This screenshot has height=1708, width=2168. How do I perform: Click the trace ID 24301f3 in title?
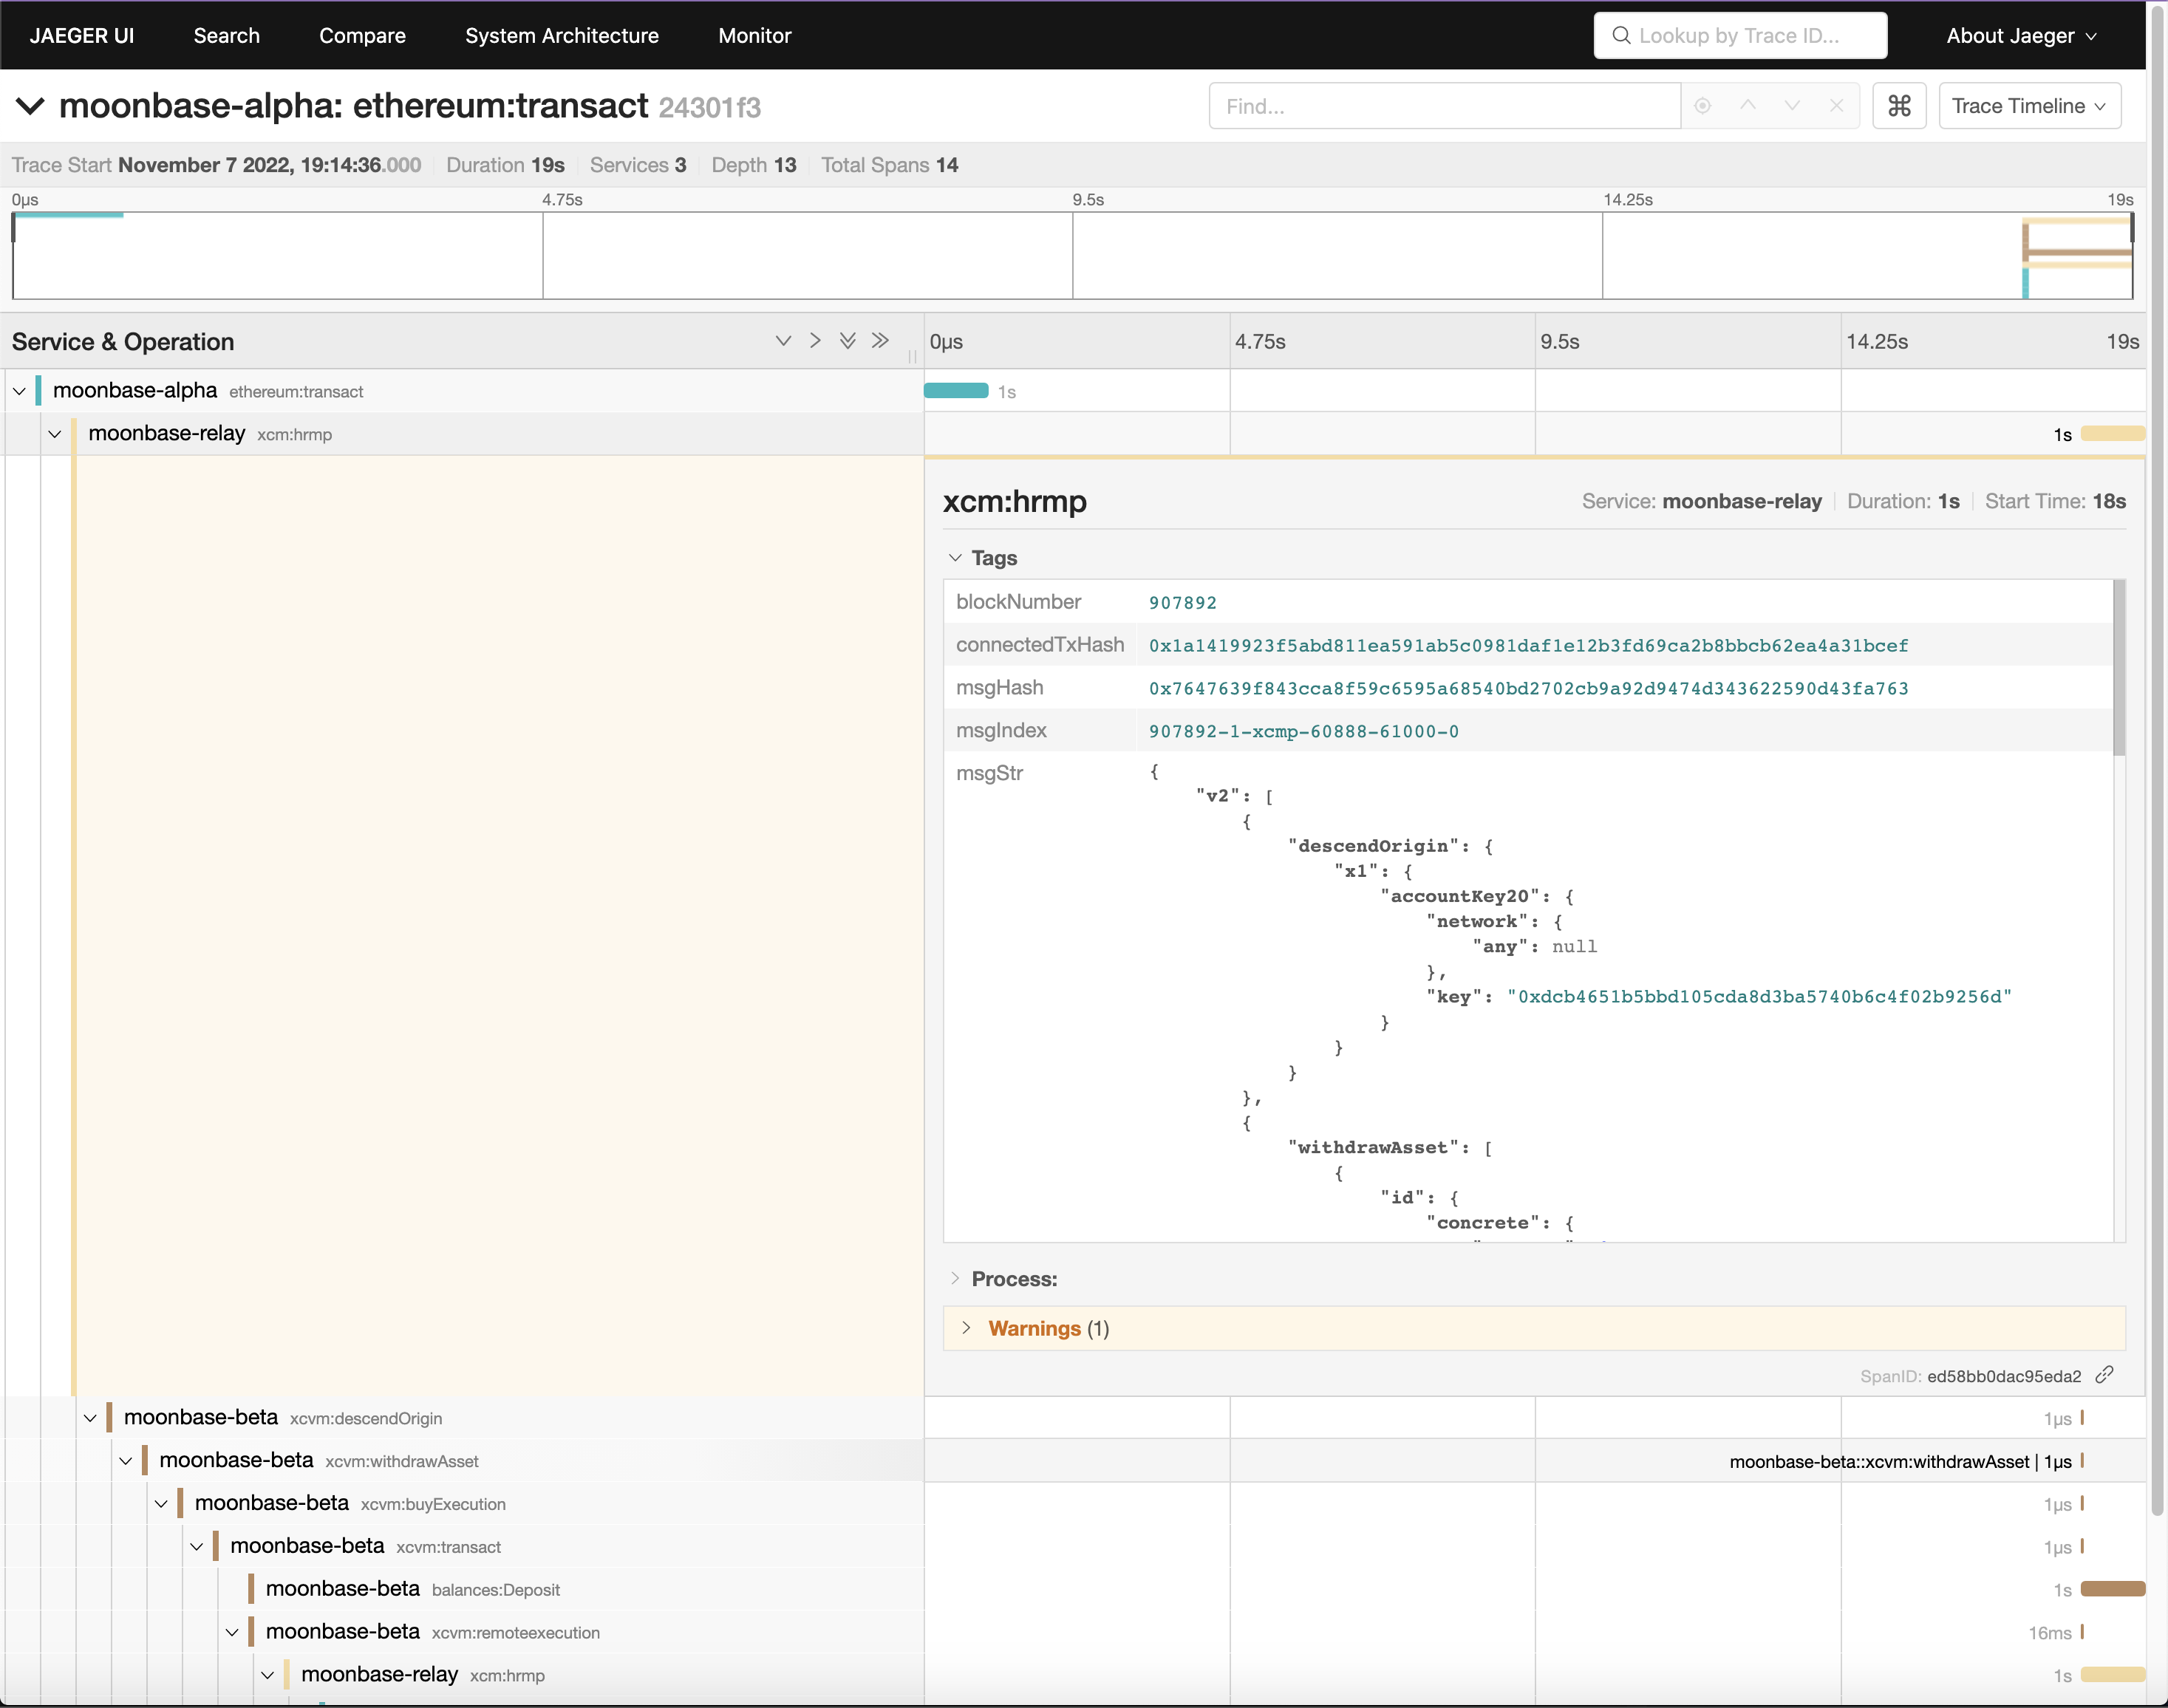click(710, 107)
